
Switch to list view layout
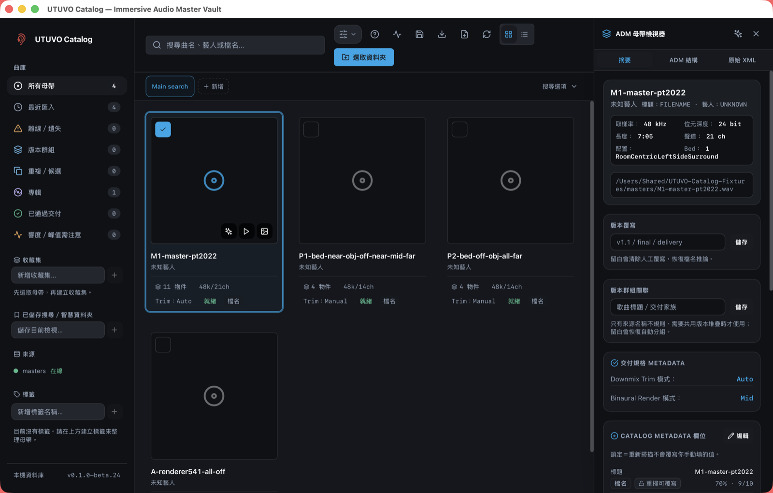(x=525, y=34)
